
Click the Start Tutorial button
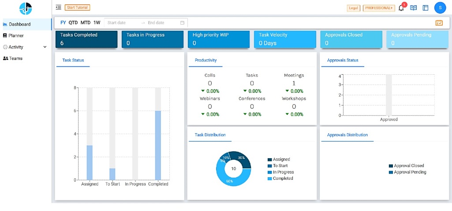(x=78, y=7)
